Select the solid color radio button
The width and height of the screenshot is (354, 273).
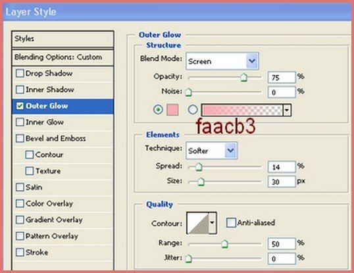pyautogui.click(x=158, y=110)
